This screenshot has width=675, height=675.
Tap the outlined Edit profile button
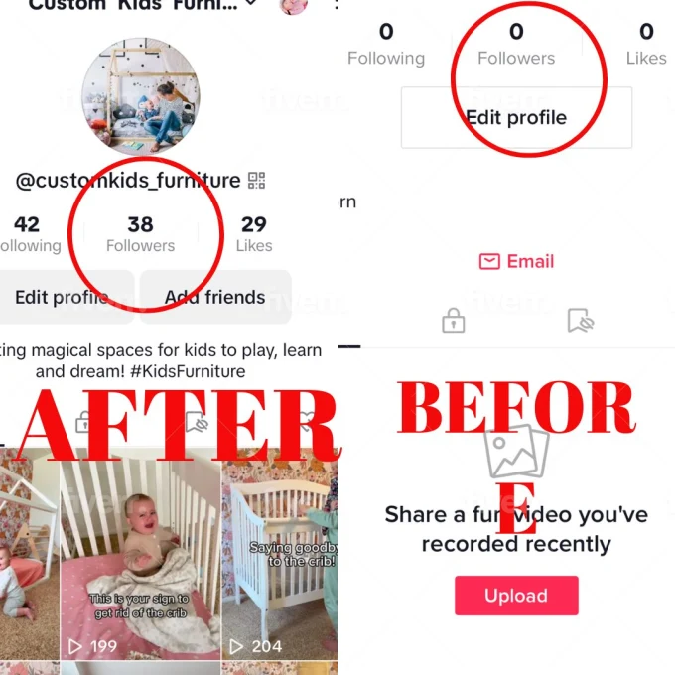516,117
